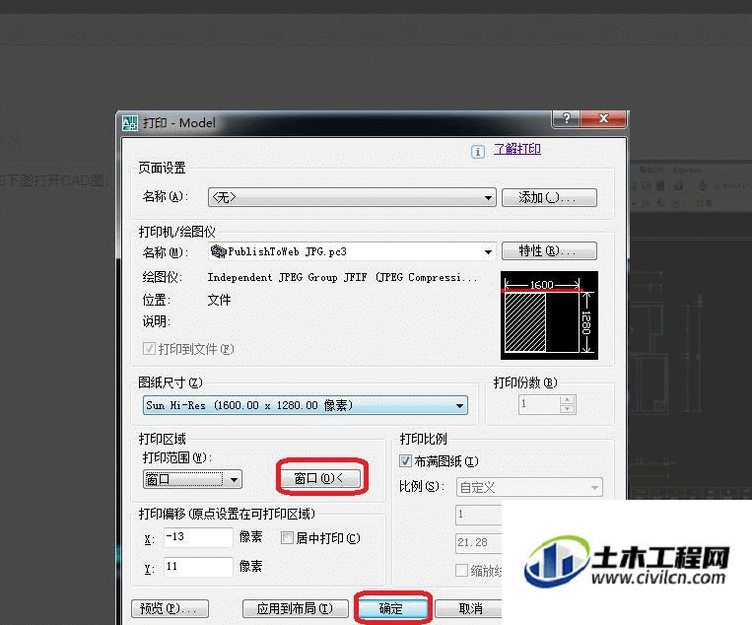Close the 打印 - Model dialog
This screenshot has width=752, height=625.
pos(603,118)
